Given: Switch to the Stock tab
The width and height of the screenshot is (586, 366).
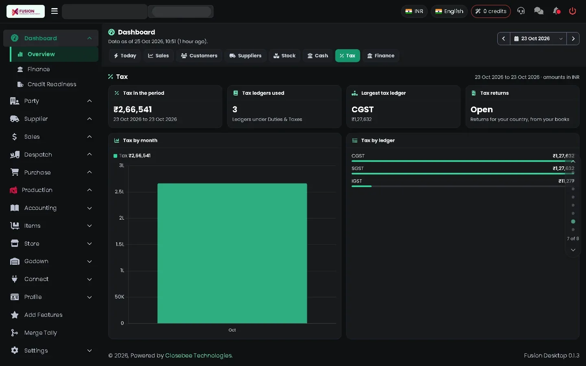Looking at the screenshot, I should (x=284, y=56).
